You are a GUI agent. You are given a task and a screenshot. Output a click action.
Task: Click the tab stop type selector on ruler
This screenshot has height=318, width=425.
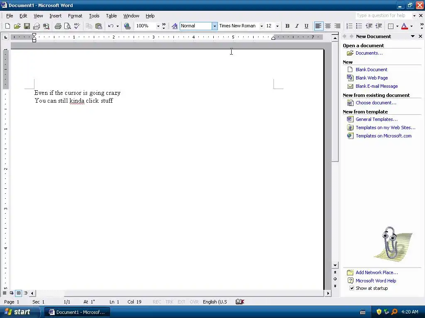point(5,37)
